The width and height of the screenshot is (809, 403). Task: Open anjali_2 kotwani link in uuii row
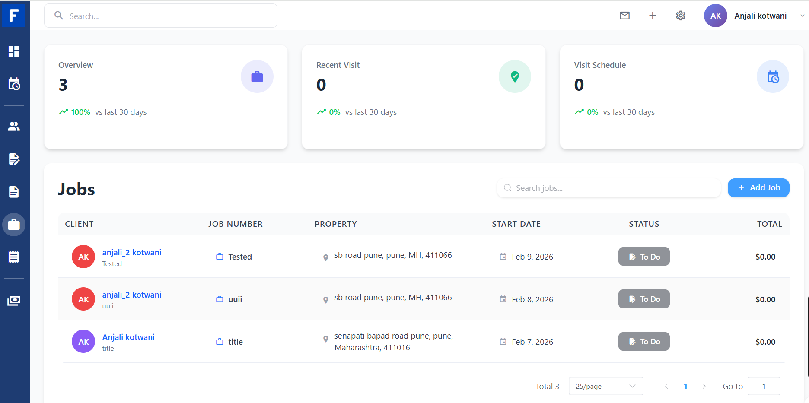point(132,295)
